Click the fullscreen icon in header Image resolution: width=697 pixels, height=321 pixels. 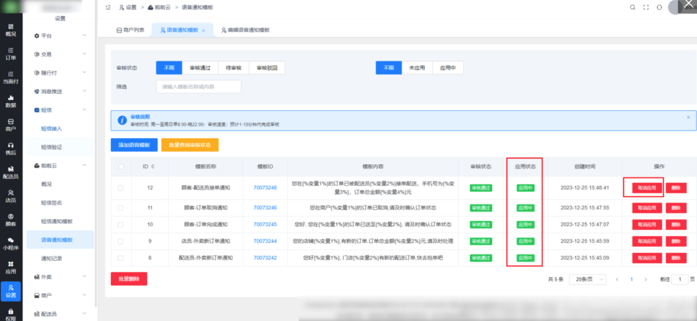pyautogui.click(x=647, y=7)
